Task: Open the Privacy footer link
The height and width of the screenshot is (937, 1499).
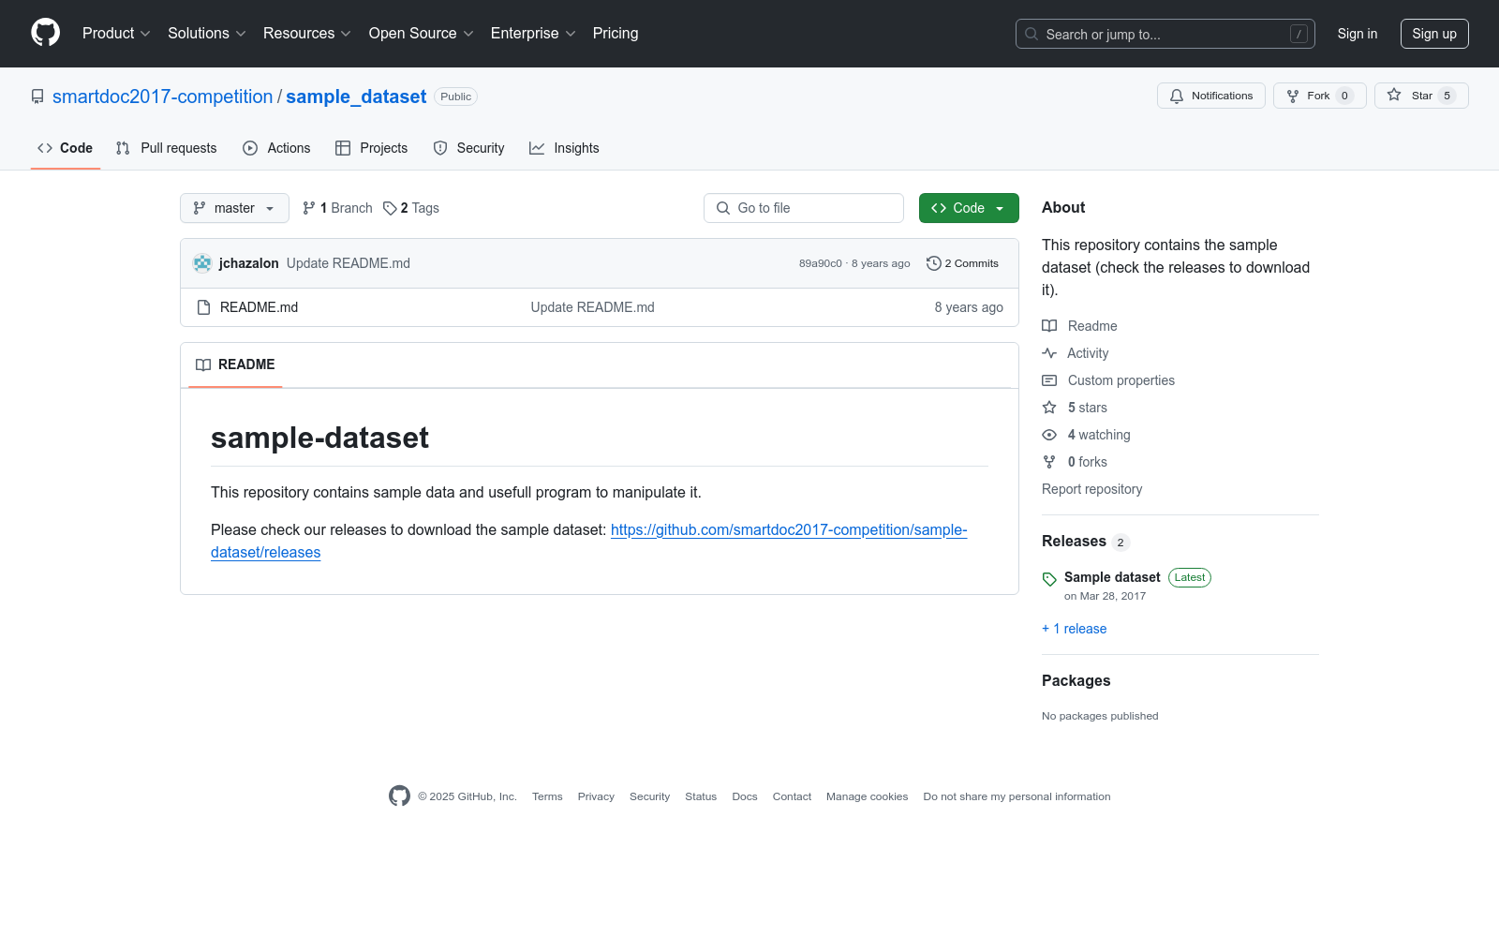Action: [596, 796]
